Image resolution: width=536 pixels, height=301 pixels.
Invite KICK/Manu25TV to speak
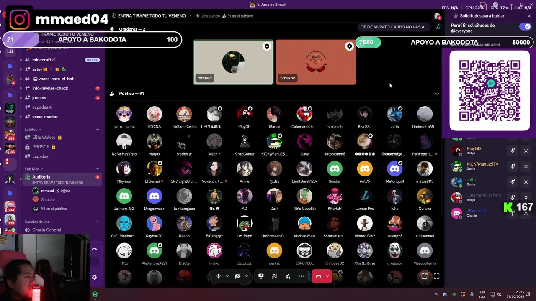point(513,166)
